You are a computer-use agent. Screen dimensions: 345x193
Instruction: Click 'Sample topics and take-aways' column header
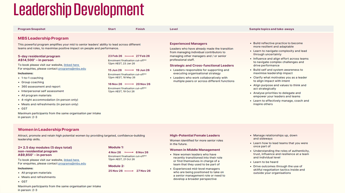[x=271, y=29]
